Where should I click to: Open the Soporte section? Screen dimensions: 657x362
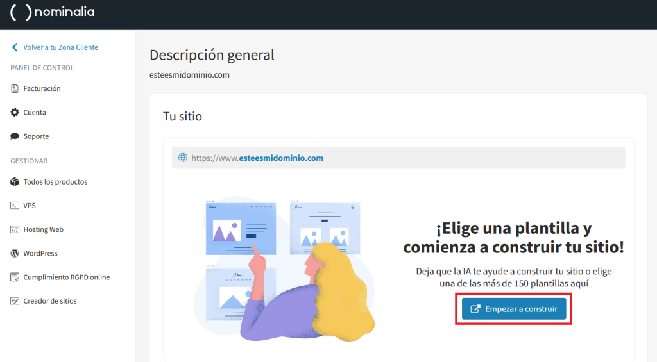36,136
